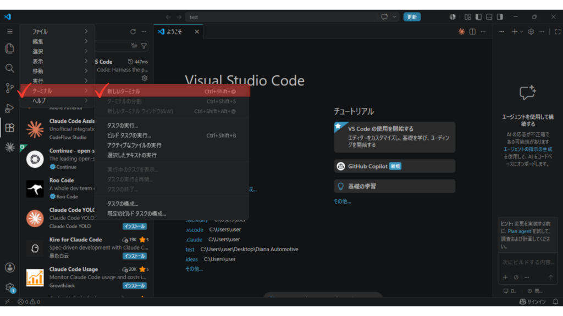Click the 更新 button
This screenshot has height=316, width=563.
point(412,17)
